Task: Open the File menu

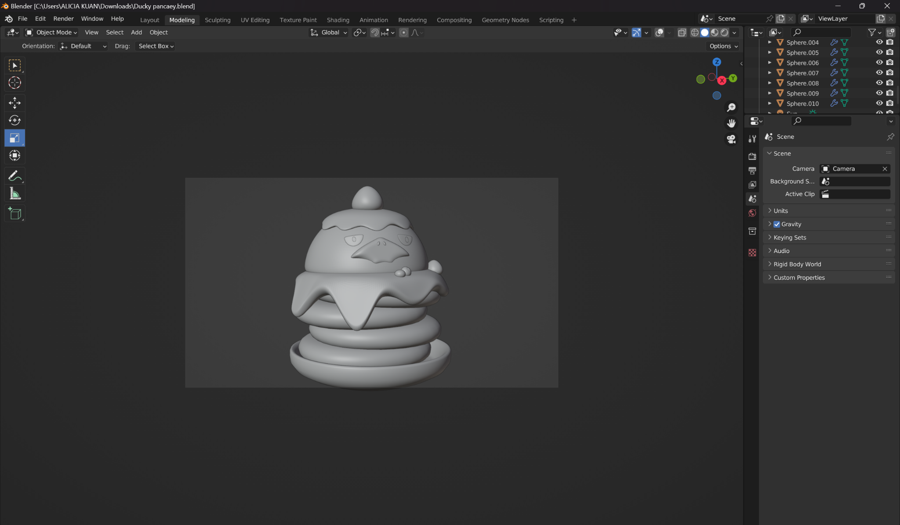Action: 22,18
